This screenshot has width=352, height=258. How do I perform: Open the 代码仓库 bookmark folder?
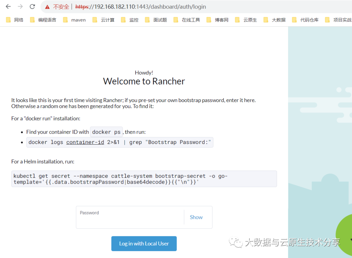[x=305, y=20]
